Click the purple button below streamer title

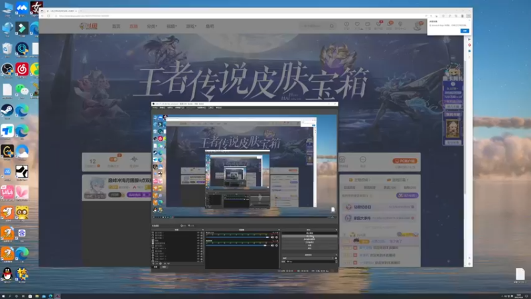(x=139, y=195)
